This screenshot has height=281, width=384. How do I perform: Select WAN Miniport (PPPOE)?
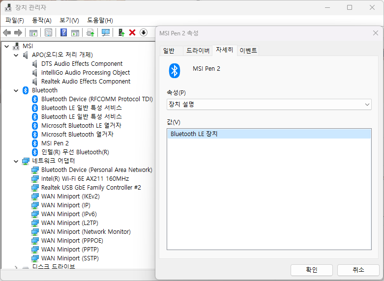pos(72,240)
